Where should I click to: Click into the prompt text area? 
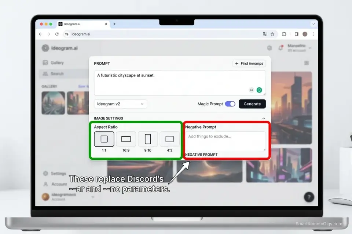coord(180,83)
